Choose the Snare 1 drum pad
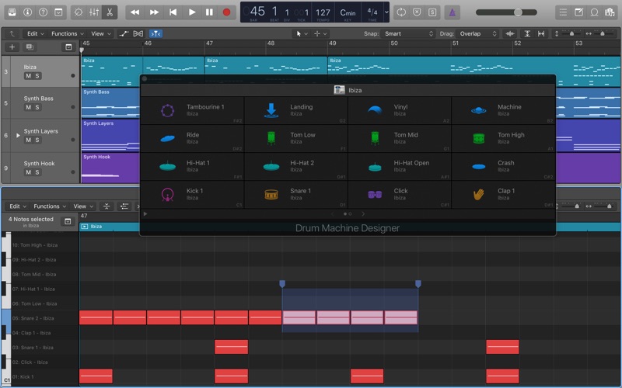Viewport: 622px width, 388px height. click(x=295, y=194)
